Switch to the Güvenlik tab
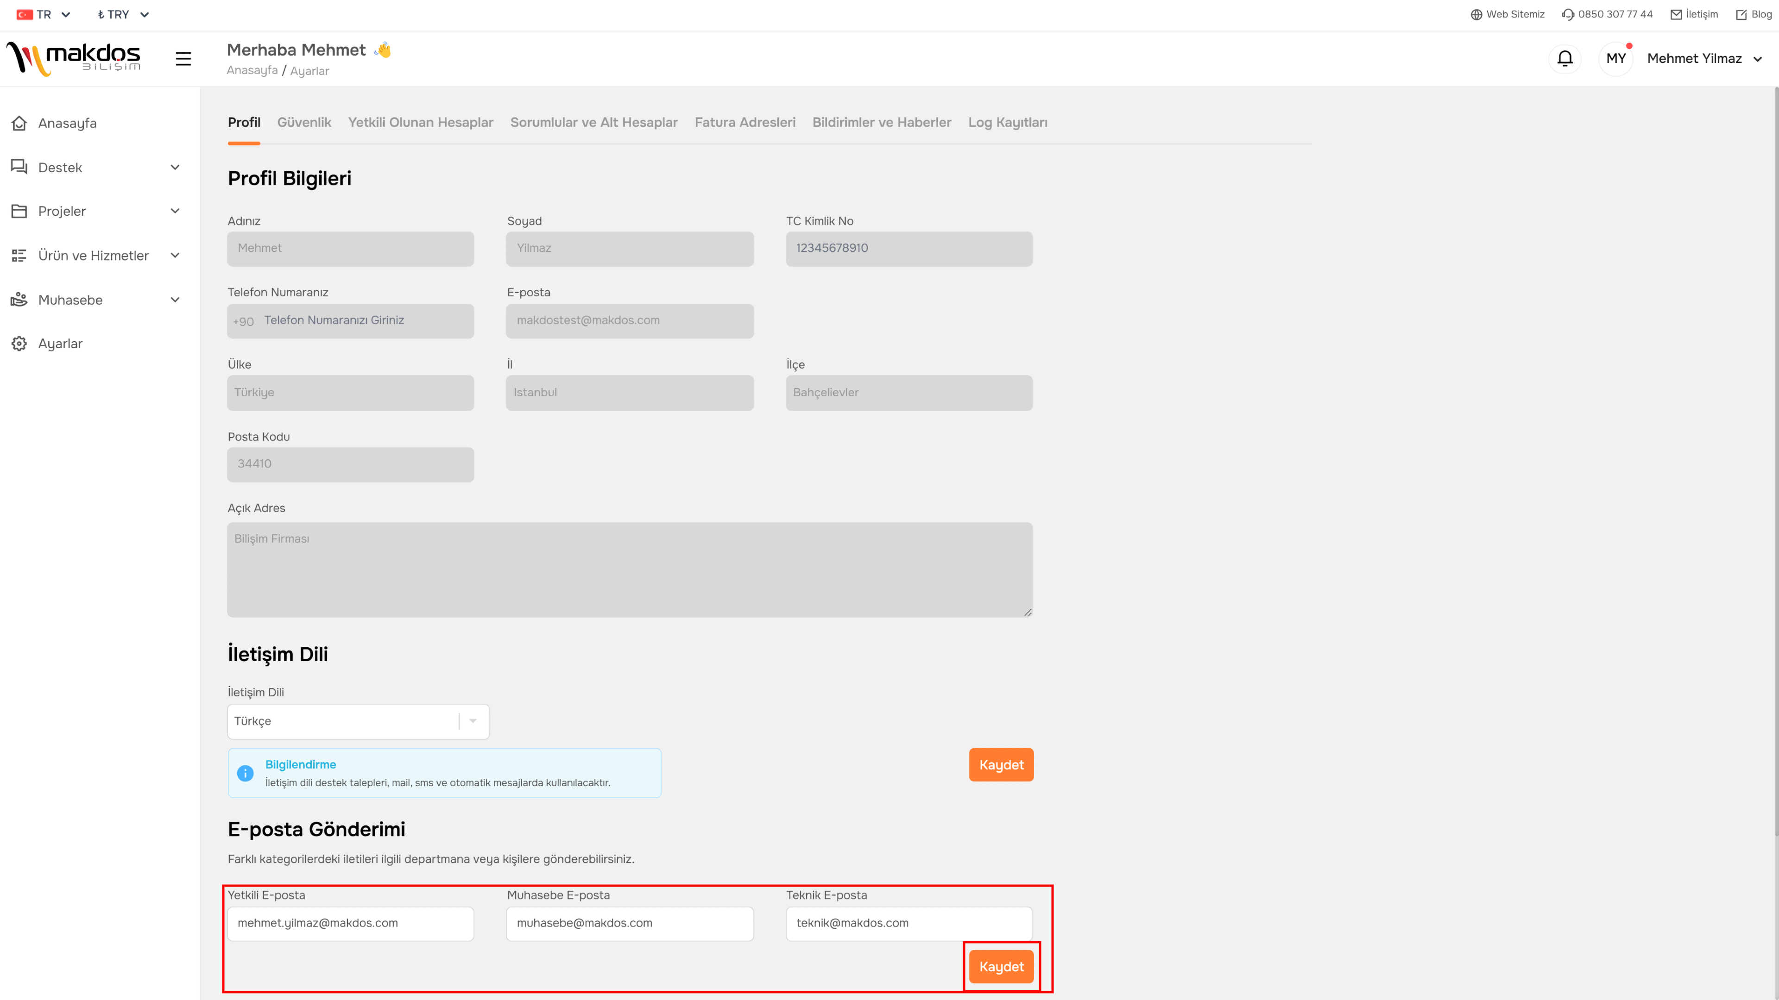The width and height of the screenshot is (1779, 1000). pyautogui.click(x=304, y=123)
